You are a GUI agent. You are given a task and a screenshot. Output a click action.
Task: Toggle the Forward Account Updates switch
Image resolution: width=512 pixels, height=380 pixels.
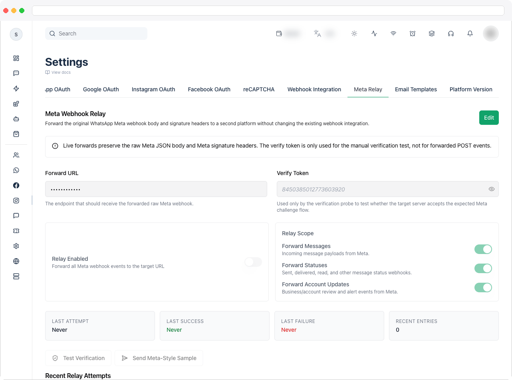483,287
